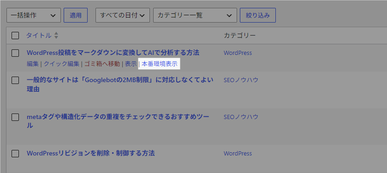Click the 適用 apply button
Image resolution: width=387 pixels, height=173 pixels.
76,15
